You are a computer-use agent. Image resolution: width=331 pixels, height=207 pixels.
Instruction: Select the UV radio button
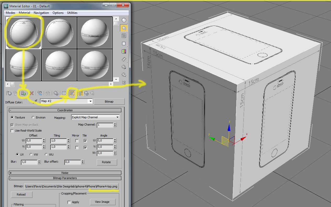click(18, 155)
